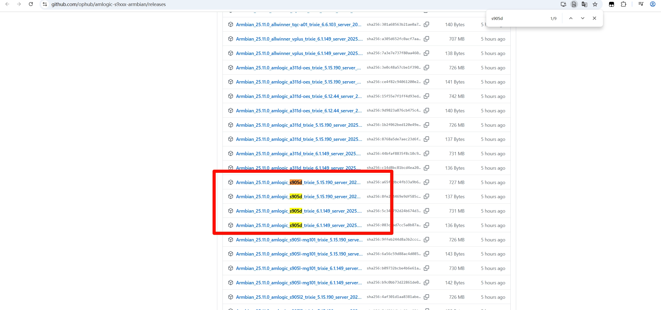661x310 pixels.
Task: Open the browser extensions puzzle icon
Action: point(623,4)
